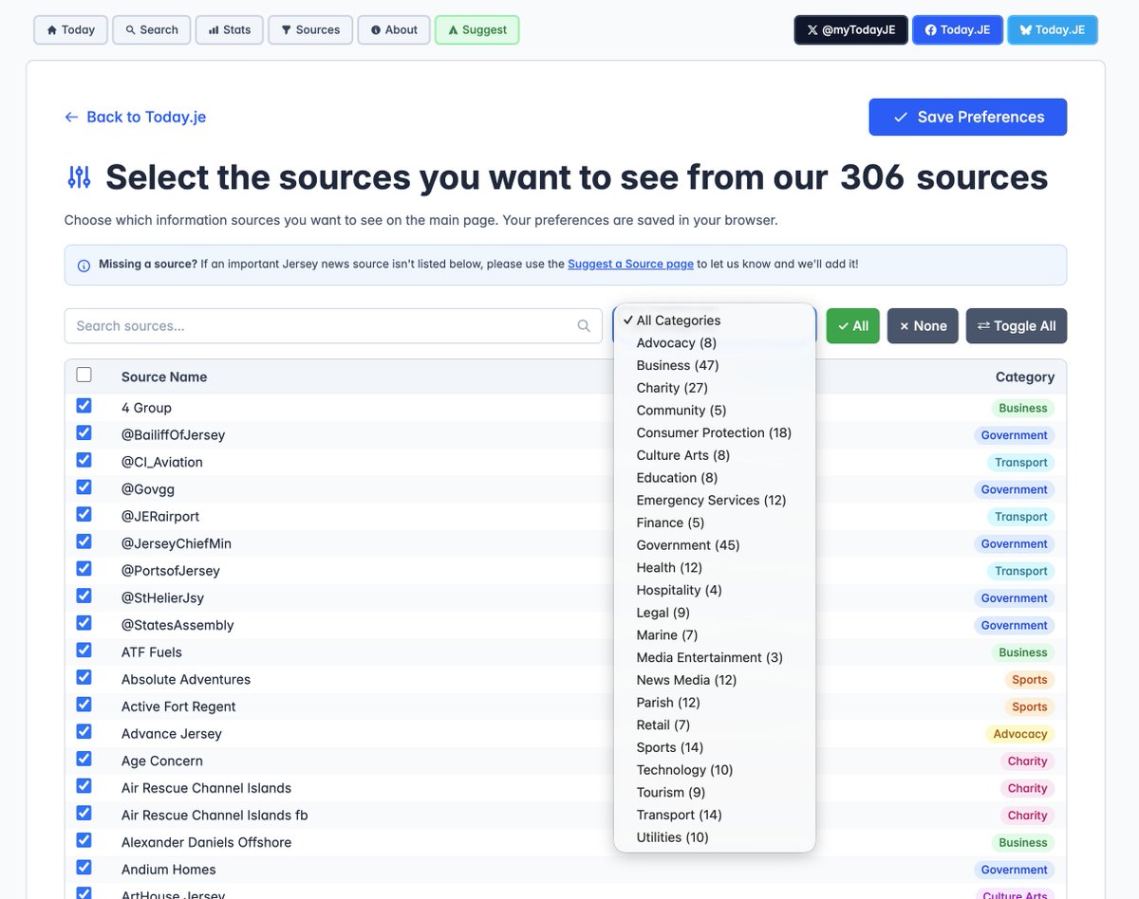
Task: Choose Community (5) category
Action: pyautogui.click(x=714, y=411)
